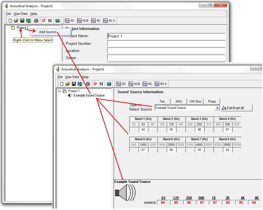The height and width of the screenshot is (210, 263).
Task: Open calculator tool in Sound Source window
Action: pyautogui.click(x=109, y=84)
